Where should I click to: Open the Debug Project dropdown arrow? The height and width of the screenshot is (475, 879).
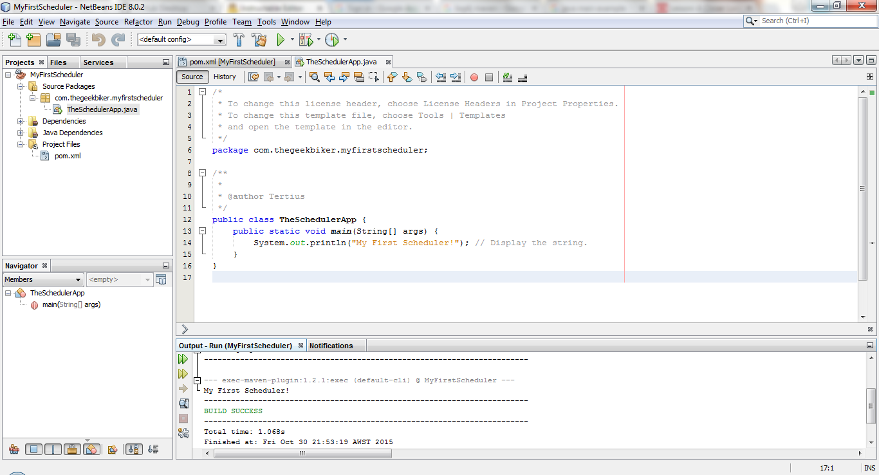pos(319,40)
